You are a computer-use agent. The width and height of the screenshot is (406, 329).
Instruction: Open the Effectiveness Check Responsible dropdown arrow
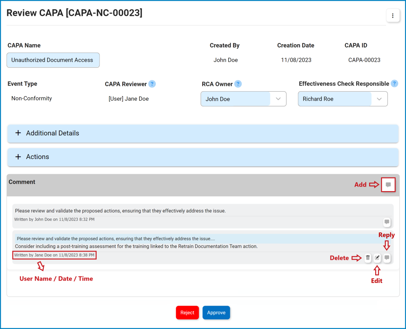tap(379, 99)
